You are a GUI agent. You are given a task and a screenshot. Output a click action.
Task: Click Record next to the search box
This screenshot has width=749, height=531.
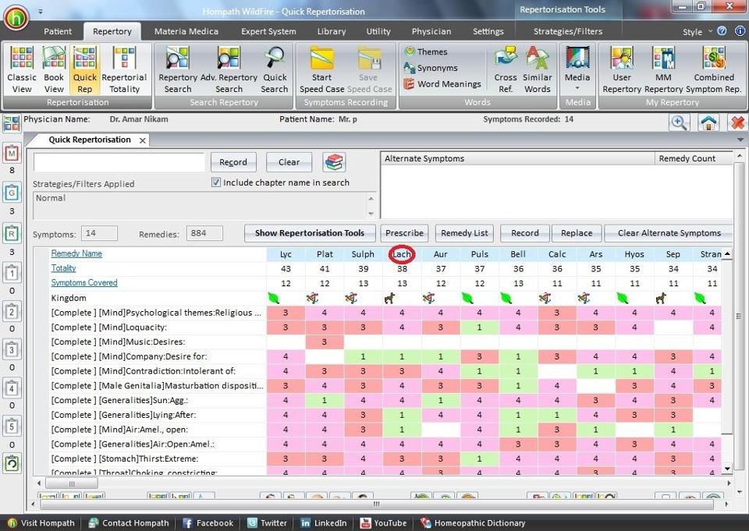[x=233, y=162]
